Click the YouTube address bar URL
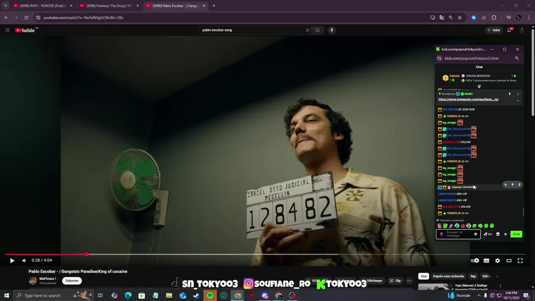The image size is (535, 301). [83, 18]
